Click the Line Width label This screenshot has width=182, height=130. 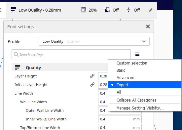pos(24,93)
